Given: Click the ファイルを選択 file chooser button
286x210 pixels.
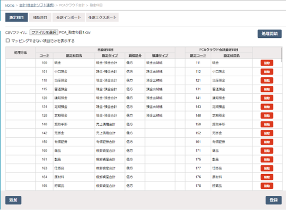Looking at the screenshot, I should [44, 32].
